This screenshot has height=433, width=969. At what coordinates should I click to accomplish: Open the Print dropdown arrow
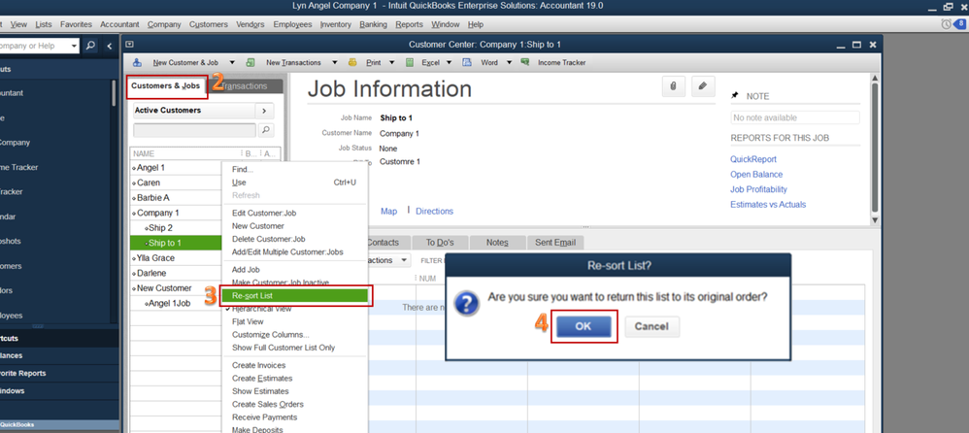392,62
